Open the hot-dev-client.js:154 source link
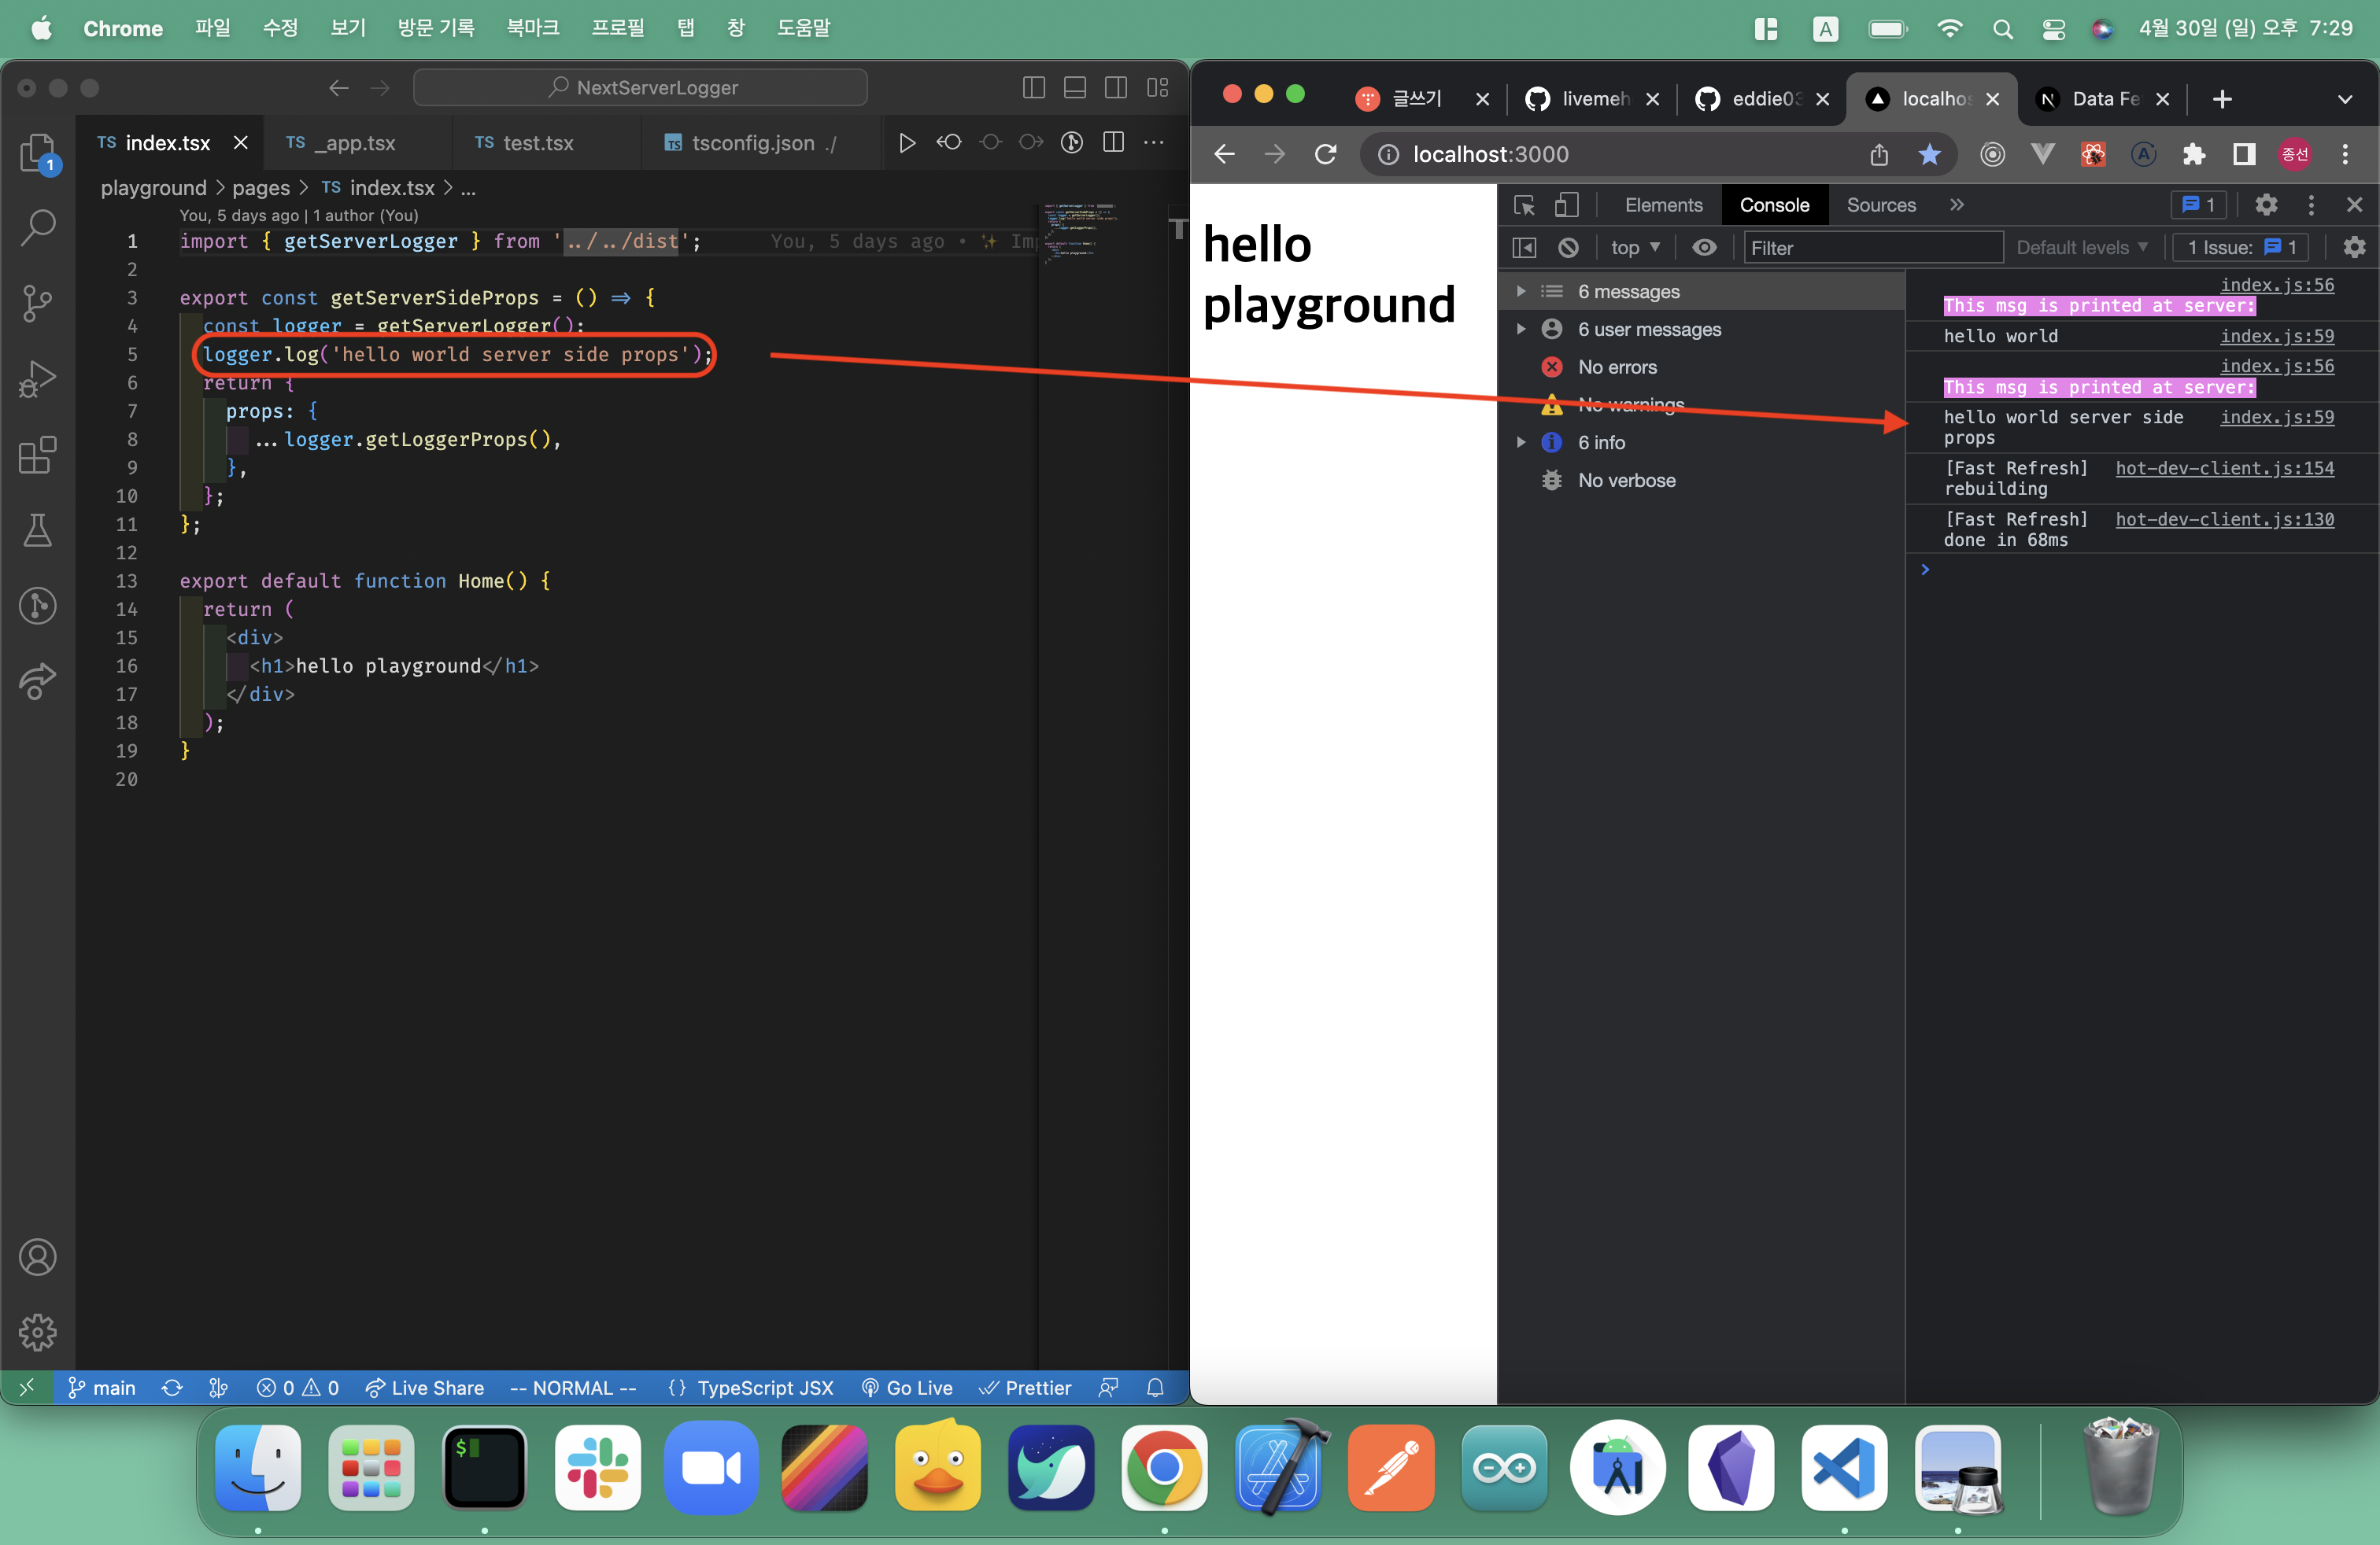The image size is (2380, 1545). coord(2224,468)
